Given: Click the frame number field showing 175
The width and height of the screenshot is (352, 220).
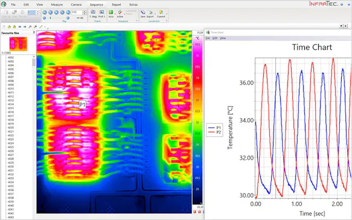Looking at the screenshot, I should (x=77, y=12).
